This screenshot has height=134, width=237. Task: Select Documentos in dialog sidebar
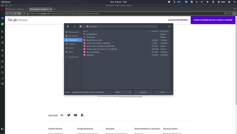(73, 36)
